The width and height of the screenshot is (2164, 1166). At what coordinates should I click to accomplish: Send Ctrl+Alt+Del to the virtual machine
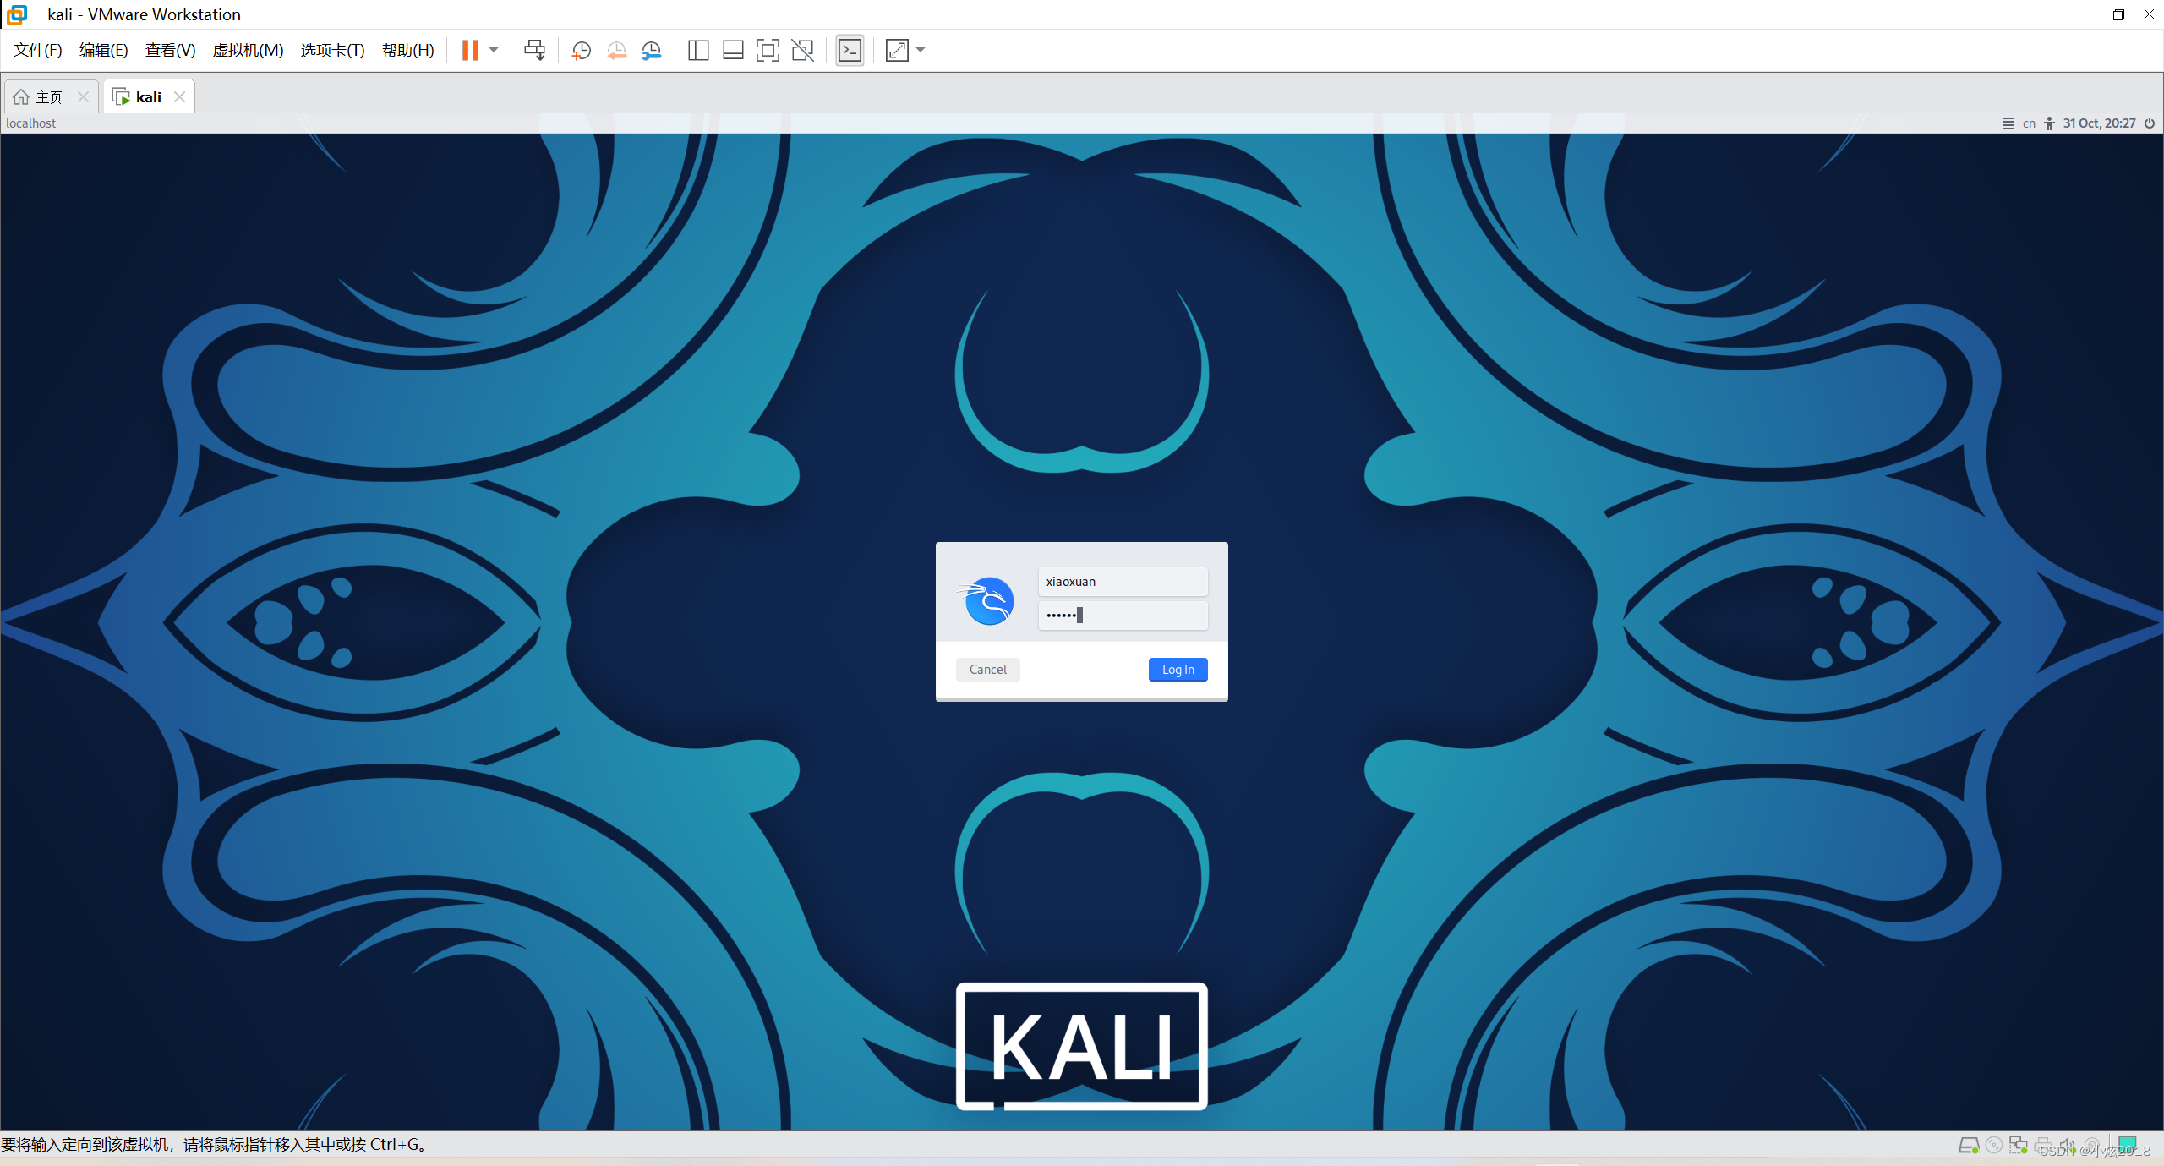click(x=534, y=51)
